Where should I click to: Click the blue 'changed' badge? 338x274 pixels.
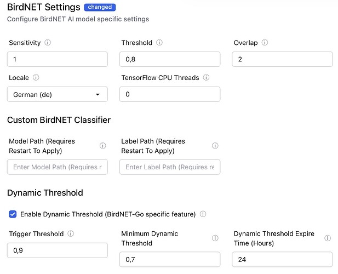(x=100, y=7)
